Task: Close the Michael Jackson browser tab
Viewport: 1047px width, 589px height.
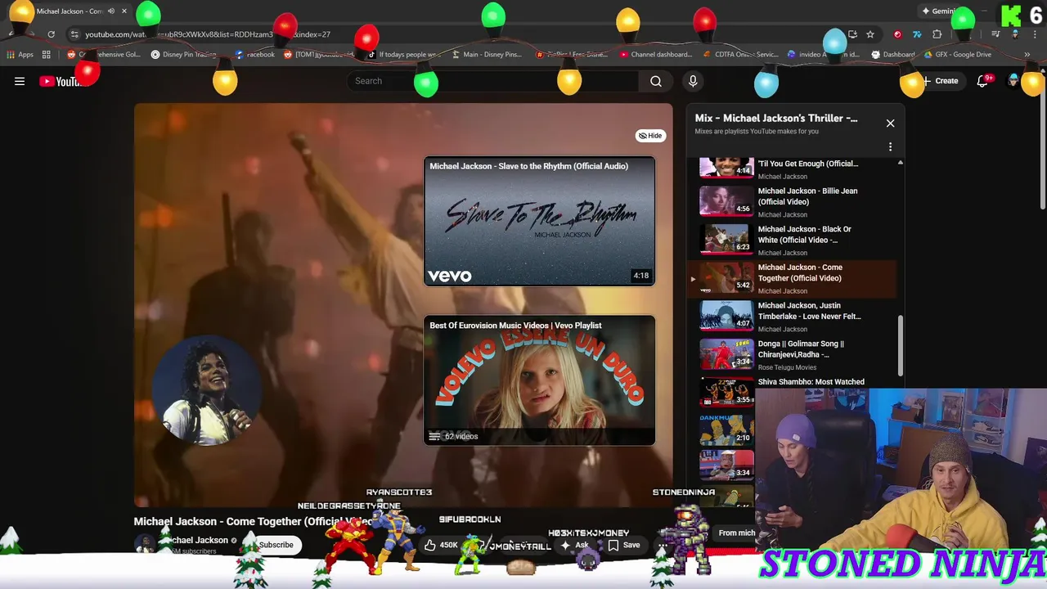Action: pos(124,11)
